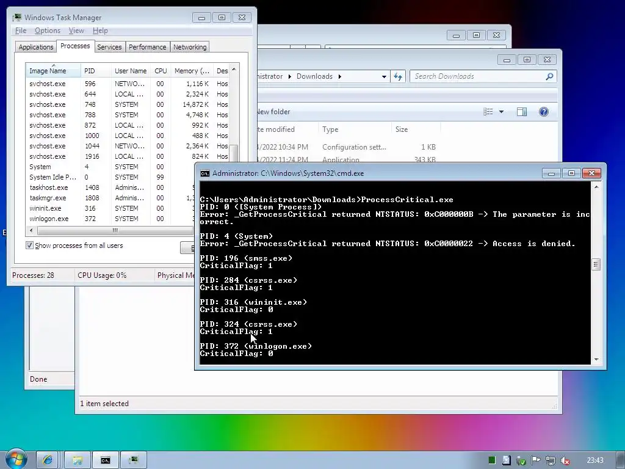Switch to cmd taskbar button
This screenshot has width=625, height=469.
(105, 460)
